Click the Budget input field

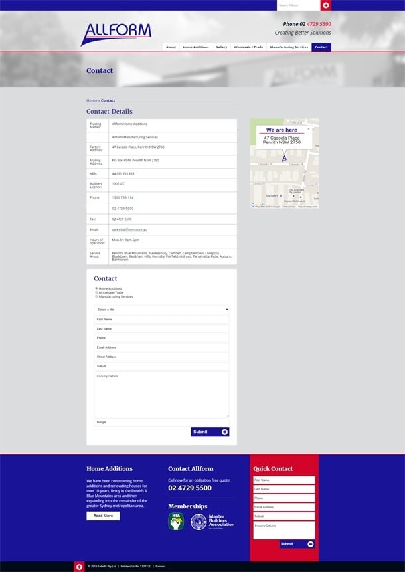coord(161,422)
